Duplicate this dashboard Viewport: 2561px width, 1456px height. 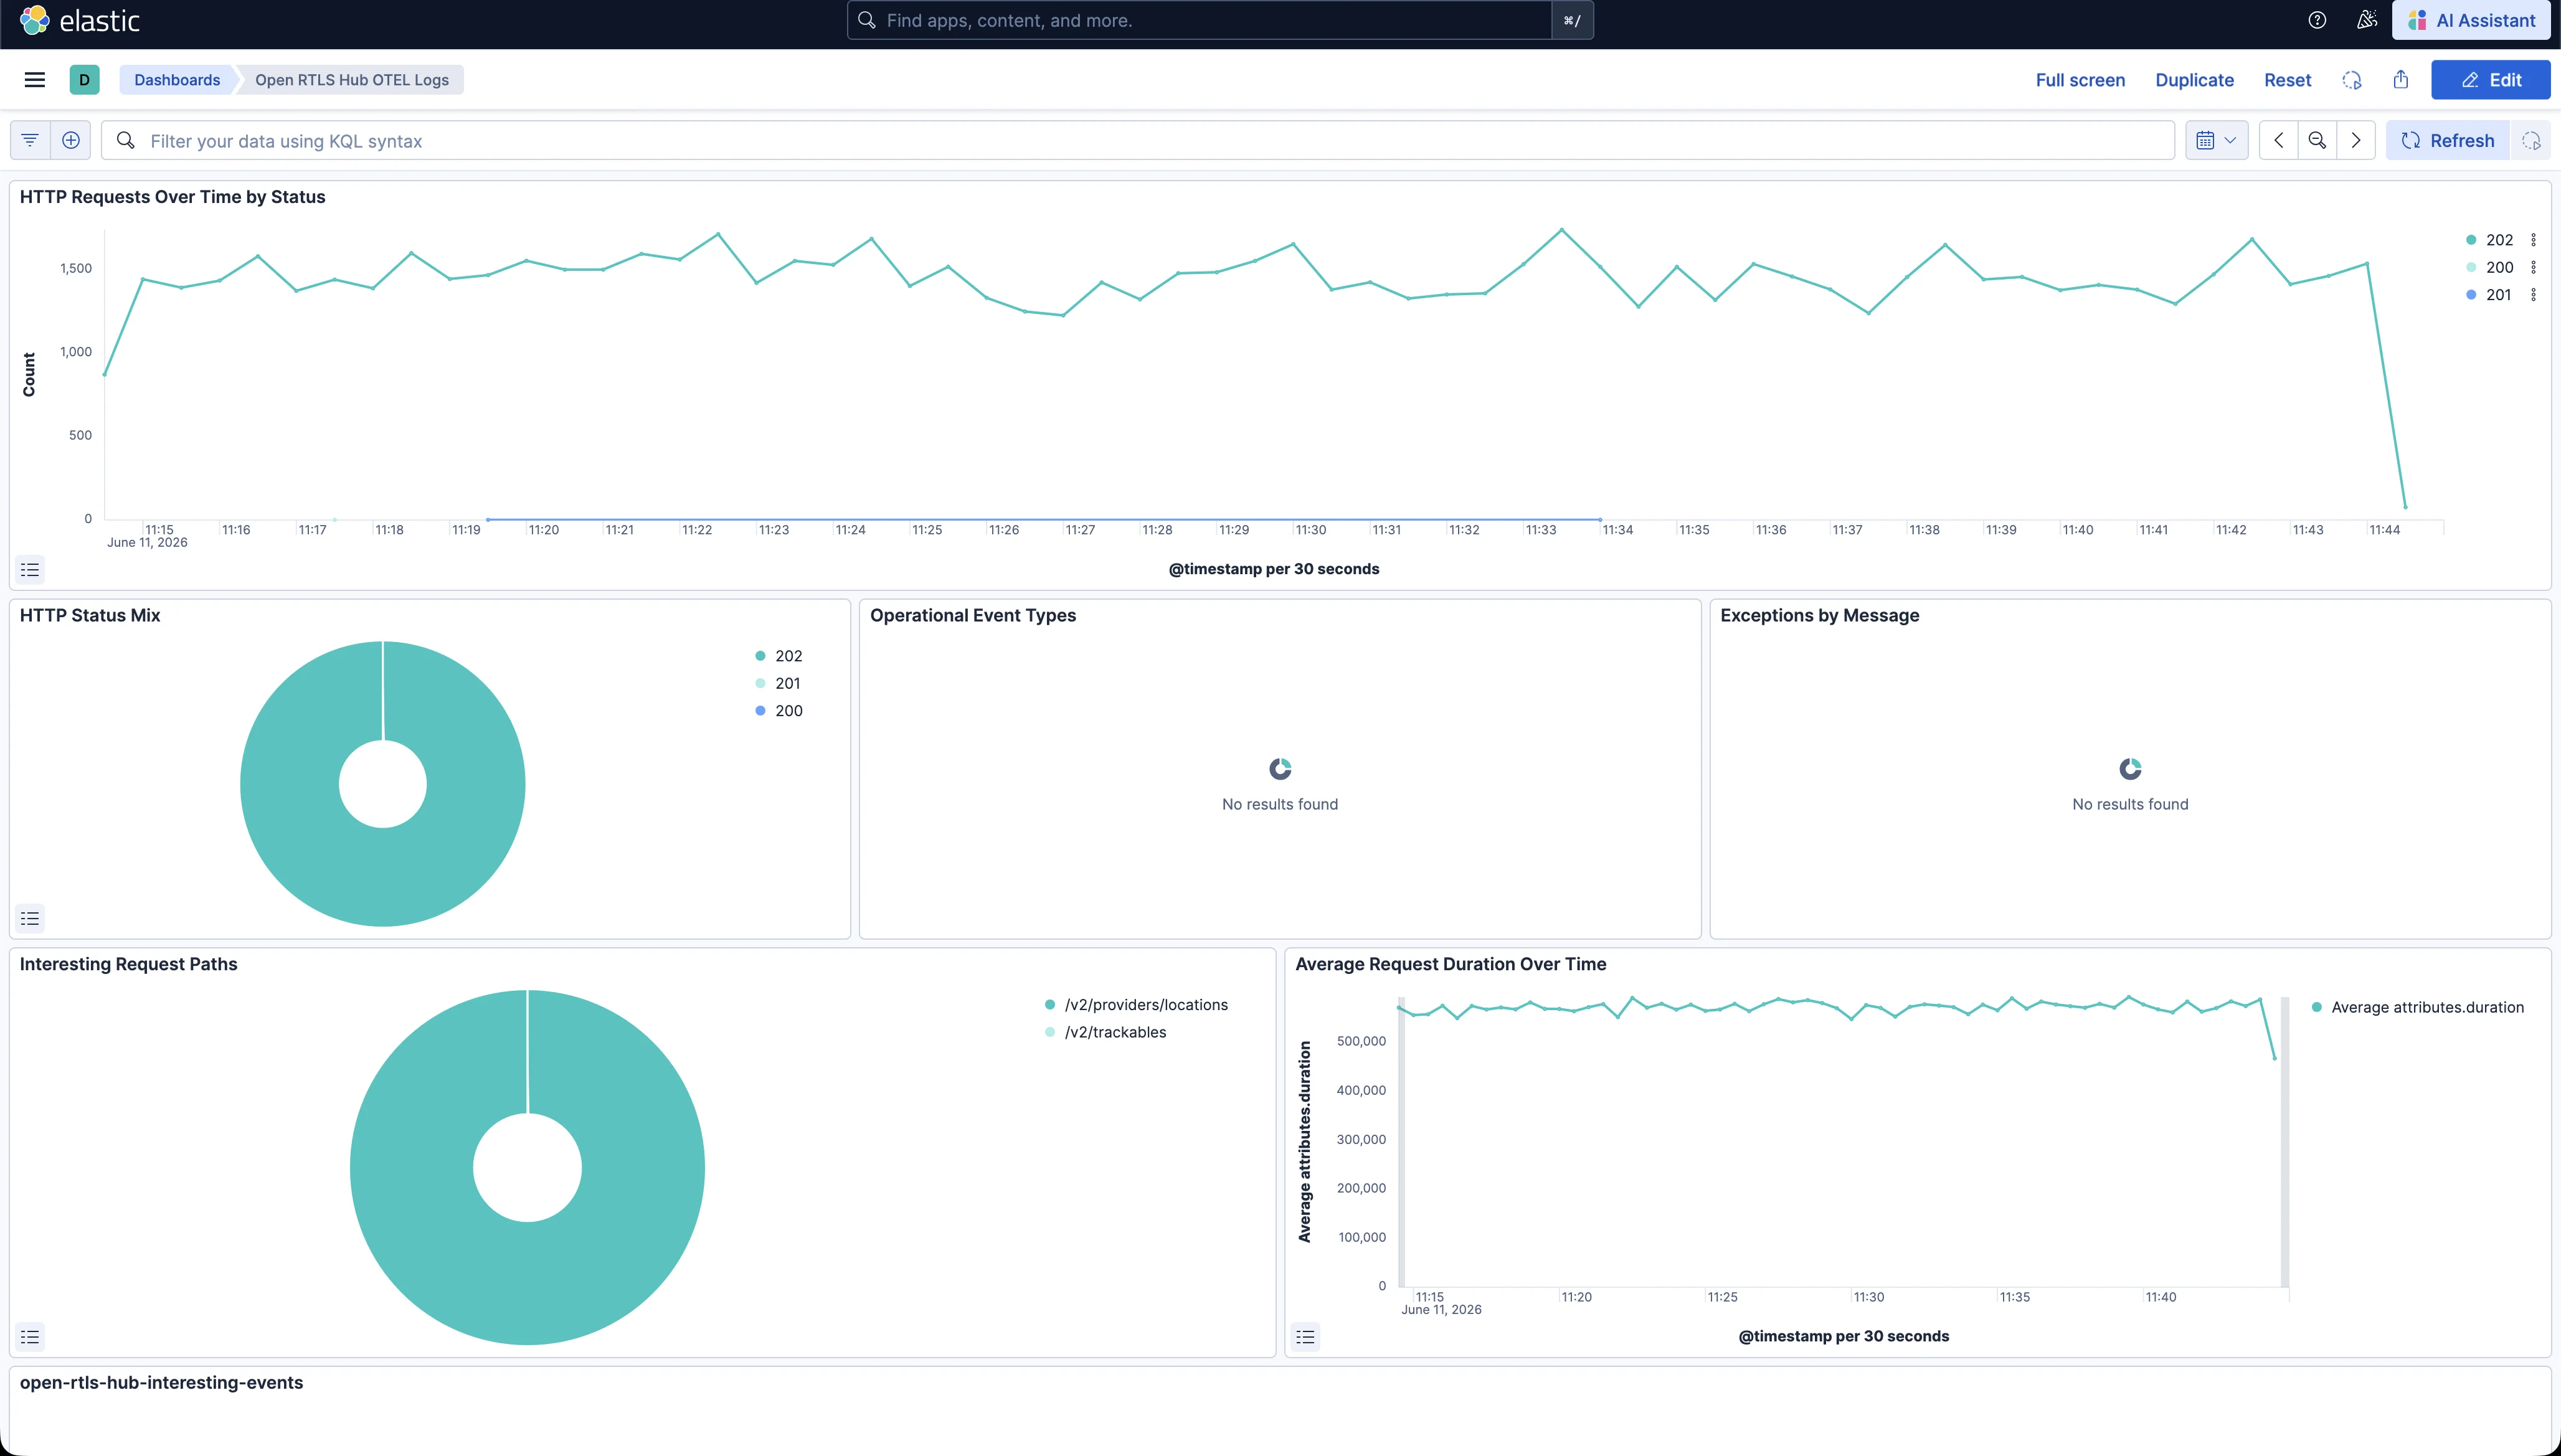tap(2194, 80)
